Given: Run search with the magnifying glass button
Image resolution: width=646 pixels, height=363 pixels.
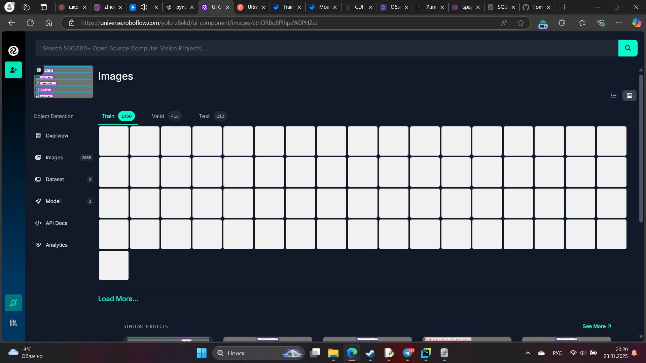Looking at the screenshot, I should (628, 48).
